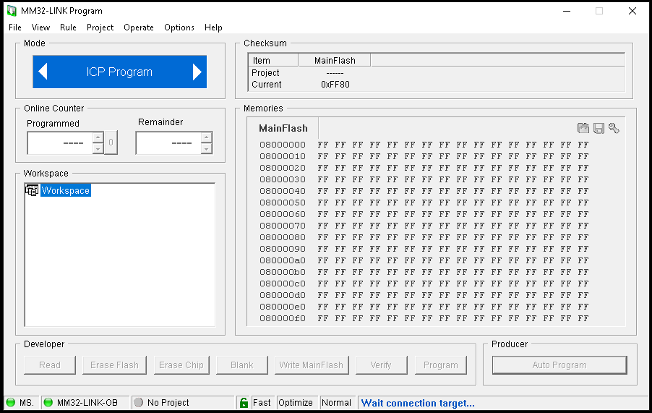Decrease the Remainder counter value
This screenshot has height=413, width=652.
pos(206,148)
